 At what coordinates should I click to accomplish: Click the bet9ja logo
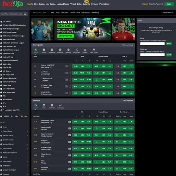point(13,4)
